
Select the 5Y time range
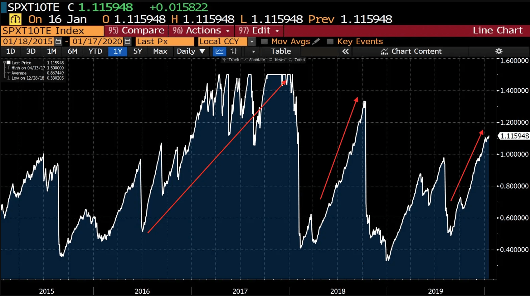click(138, 51)
